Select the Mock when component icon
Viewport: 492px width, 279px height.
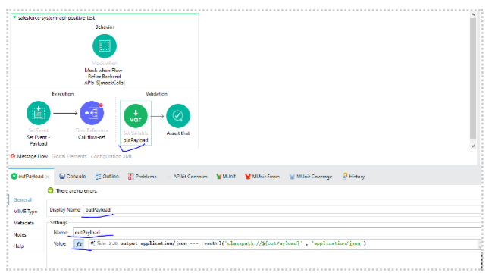click(105, 46)
